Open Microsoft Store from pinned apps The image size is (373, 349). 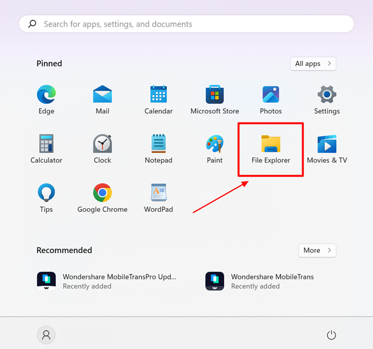215,100
